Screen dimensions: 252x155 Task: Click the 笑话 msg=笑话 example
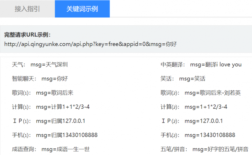click(x=192, y=79)
